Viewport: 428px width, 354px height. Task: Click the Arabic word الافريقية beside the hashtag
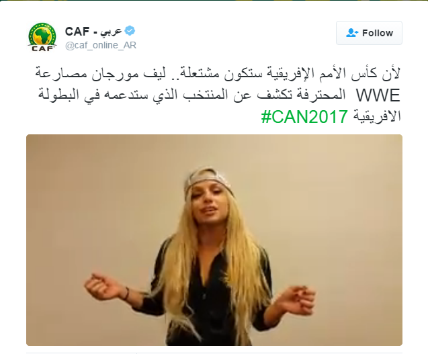(x=377, y=116)
